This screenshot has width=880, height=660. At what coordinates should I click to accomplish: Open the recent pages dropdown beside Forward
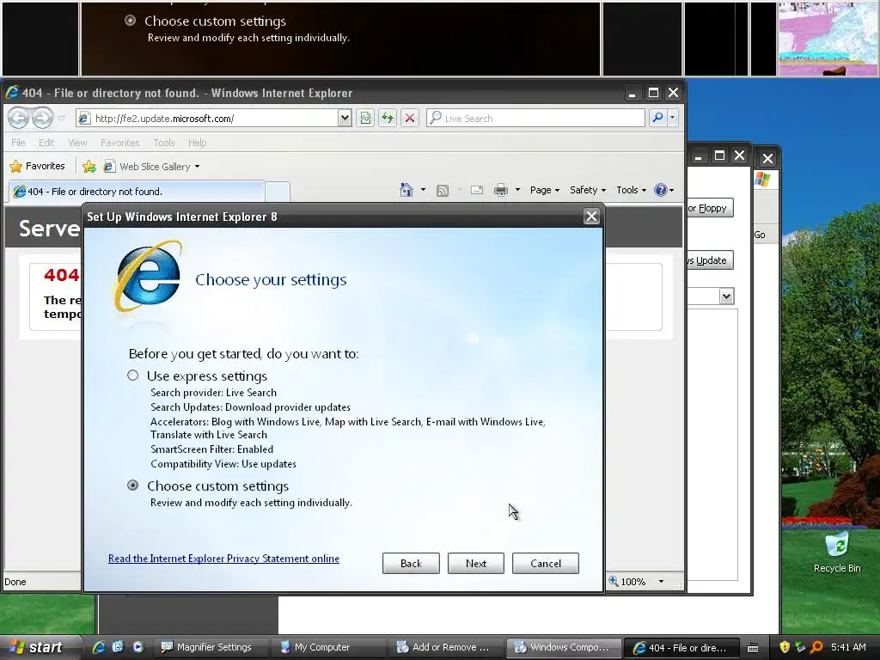pos(61,119)
